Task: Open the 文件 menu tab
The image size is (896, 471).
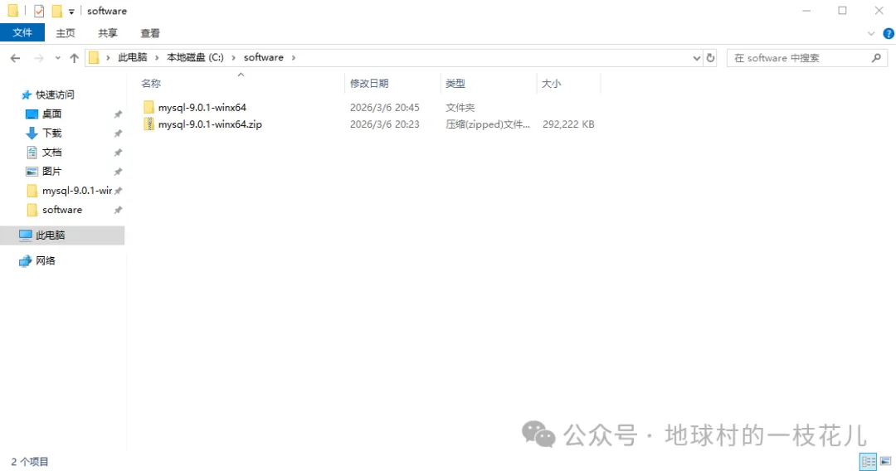Action: point(22,32)
